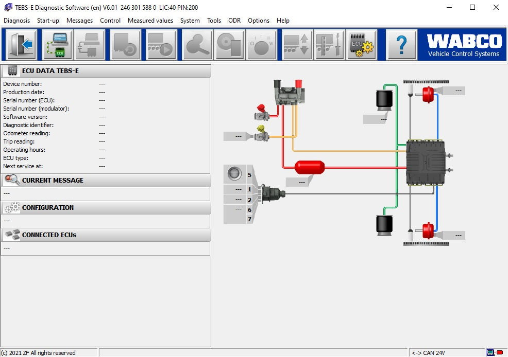The image size is (508, 357).
Task: Open the Help menu
Action: pyautogui.click(x=283, y=21)
